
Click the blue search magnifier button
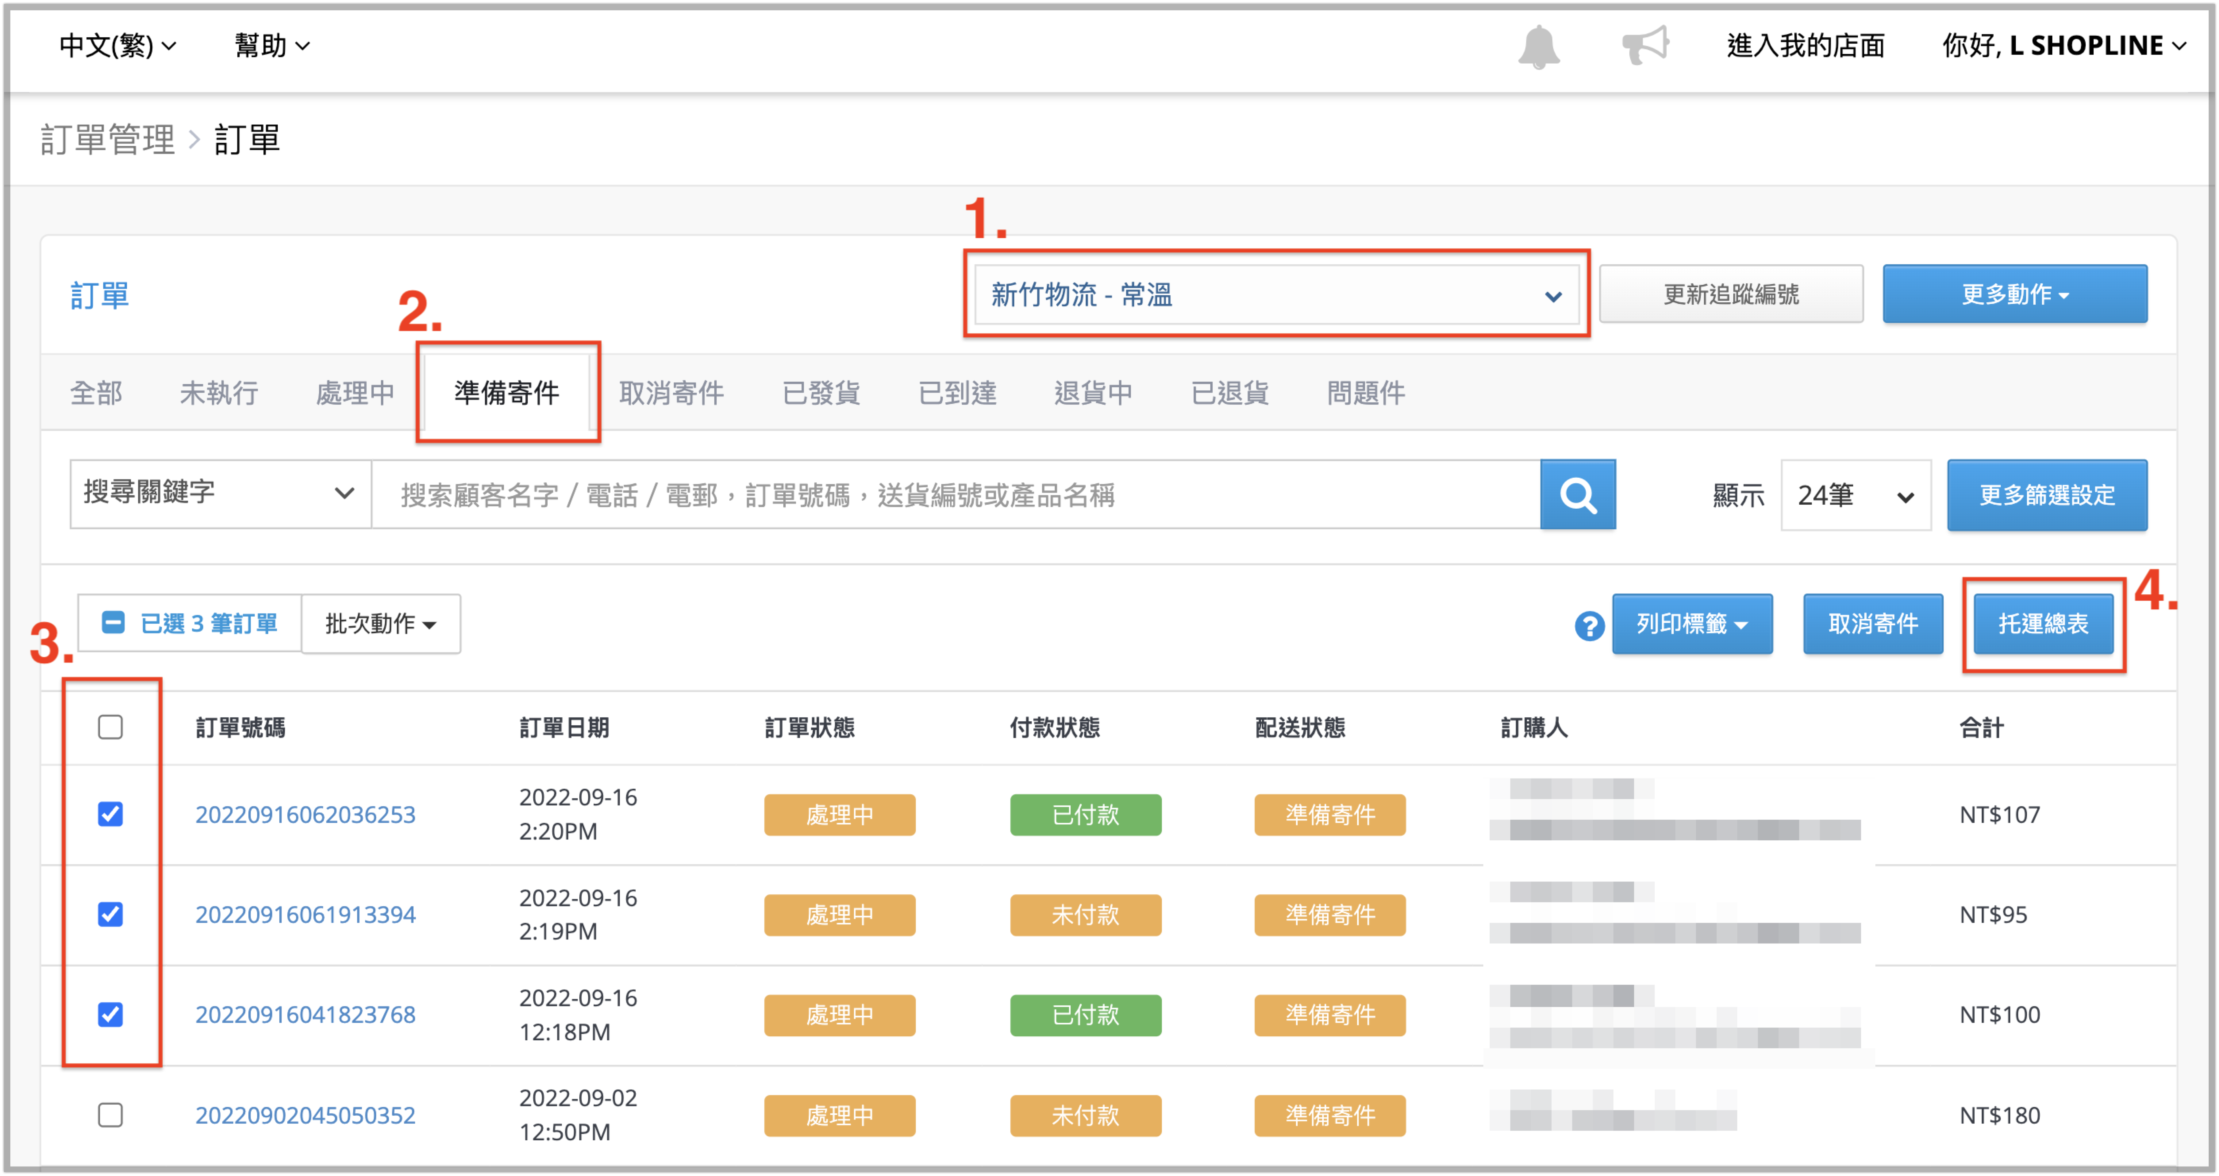tap(1577, 494)
